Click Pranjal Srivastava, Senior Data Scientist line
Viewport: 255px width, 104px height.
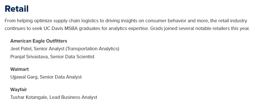tap(52, 57)
